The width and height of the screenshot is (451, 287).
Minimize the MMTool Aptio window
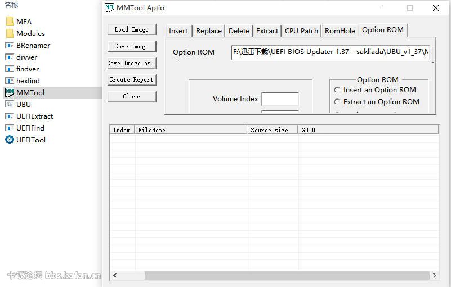coord(385,8)
